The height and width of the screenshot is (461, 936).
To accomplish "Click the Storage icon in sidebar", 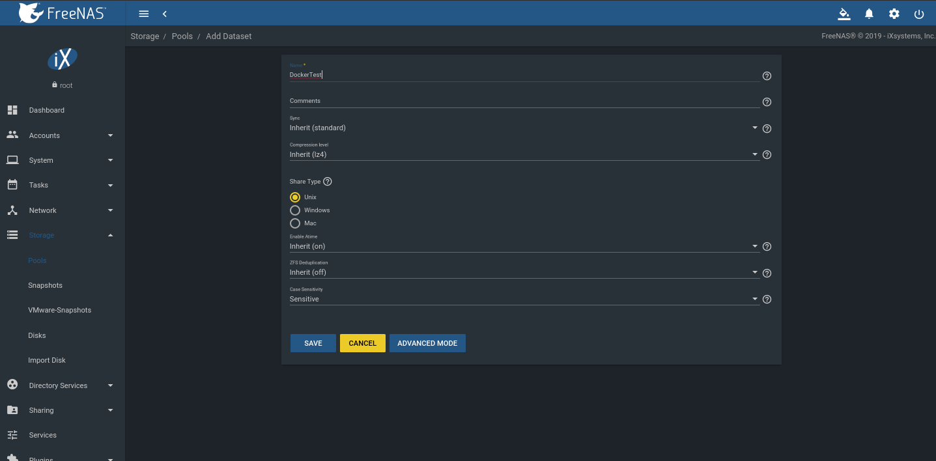I will 12,235.
